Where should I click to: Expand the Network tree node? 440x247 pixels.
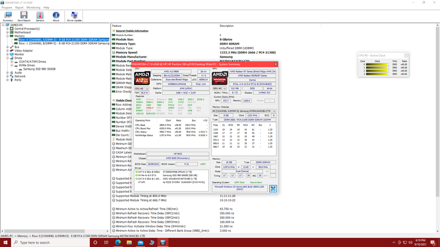pyautogui.click(x=8, y=76)
